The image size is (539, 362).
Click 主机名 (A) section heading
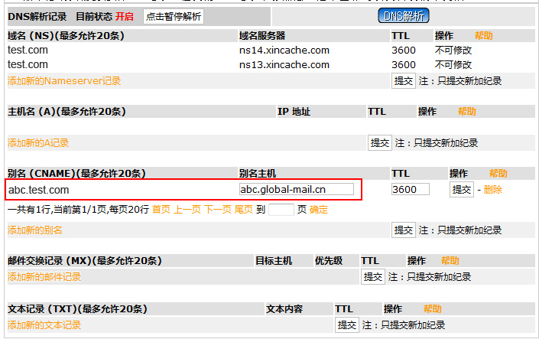tap(67, 112)
